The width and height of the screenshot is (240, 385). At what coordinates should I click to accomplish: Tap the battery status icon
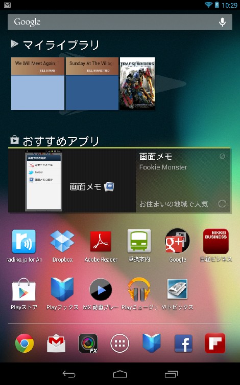tap(217, 5)
